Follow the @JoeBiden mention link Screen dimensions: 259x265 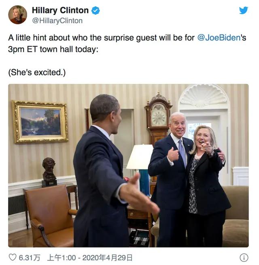pos(219,38)
